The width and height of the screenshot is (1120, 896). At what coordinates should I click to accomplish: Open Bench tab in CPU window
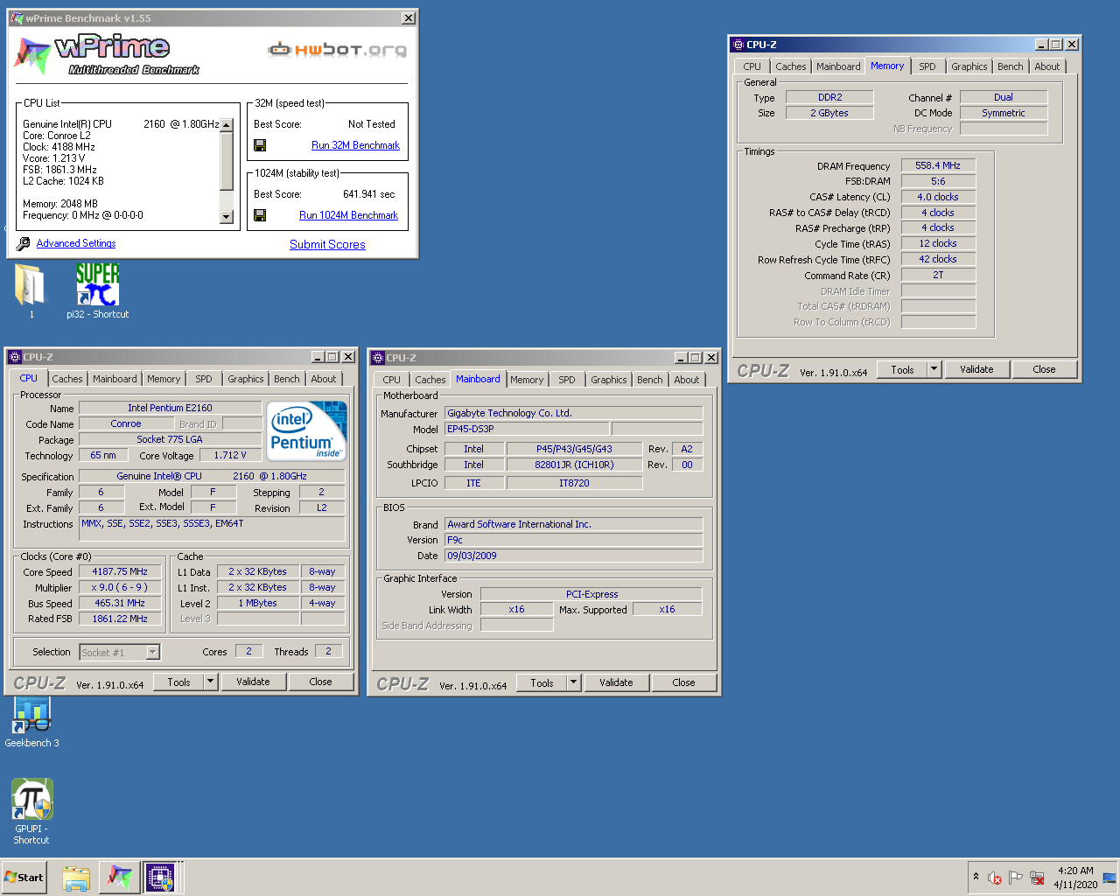coord(286,379)
